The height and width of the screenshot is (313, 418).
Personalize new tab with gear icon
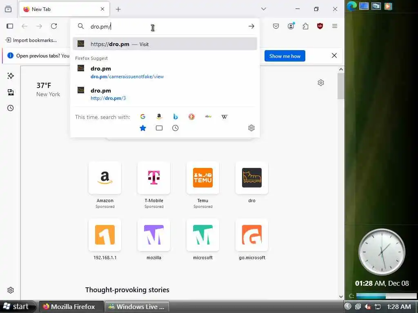(x=321, y=83)
